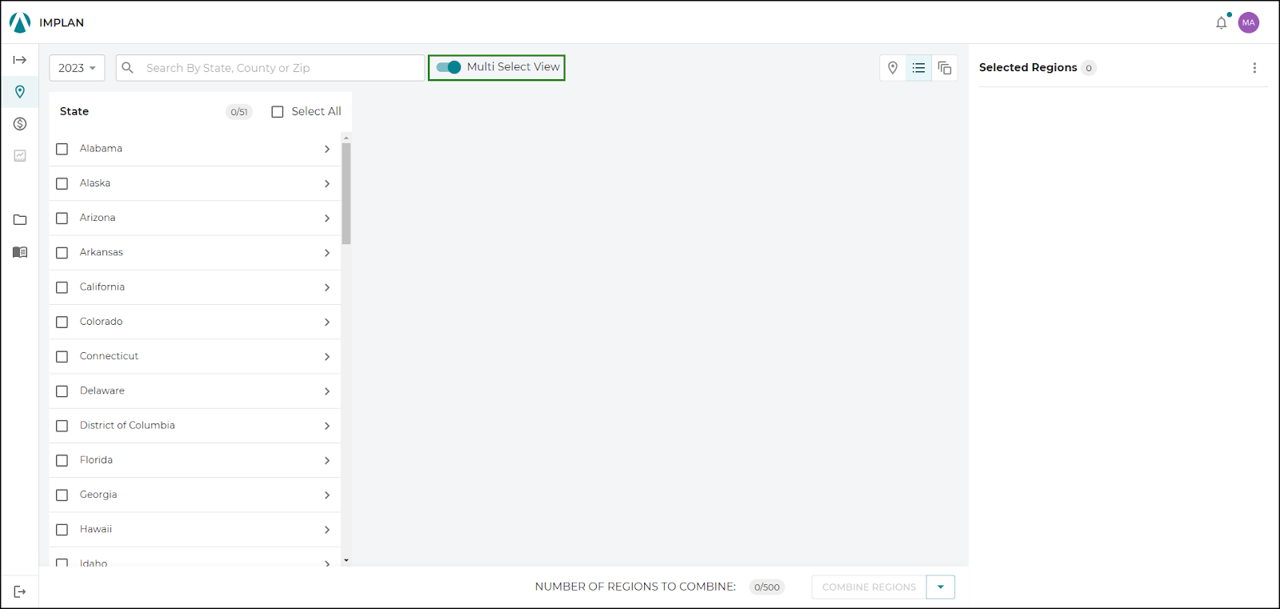Click the 0/51 state count badge

click(x=239, y=112)
